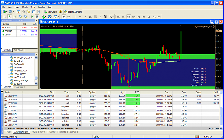Select the horizontal line drawing tool
Viewport: 224px width, 139px height.
80,17
